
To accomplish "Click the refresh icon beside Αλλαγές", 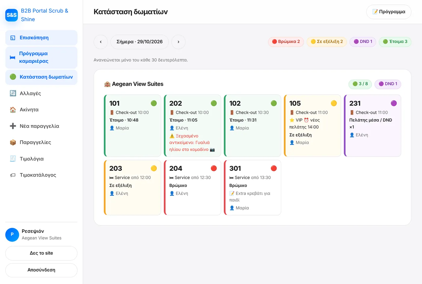I will point(13,93).
